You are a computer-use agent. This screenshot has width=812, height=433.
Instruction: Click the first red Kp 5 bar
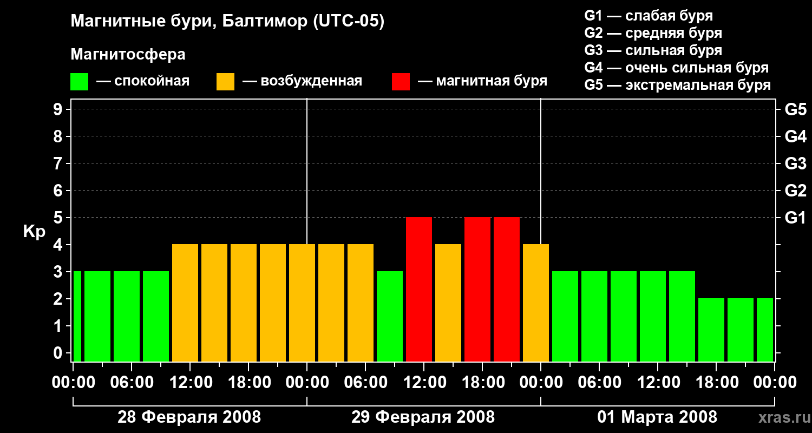(x=419, y=289)
